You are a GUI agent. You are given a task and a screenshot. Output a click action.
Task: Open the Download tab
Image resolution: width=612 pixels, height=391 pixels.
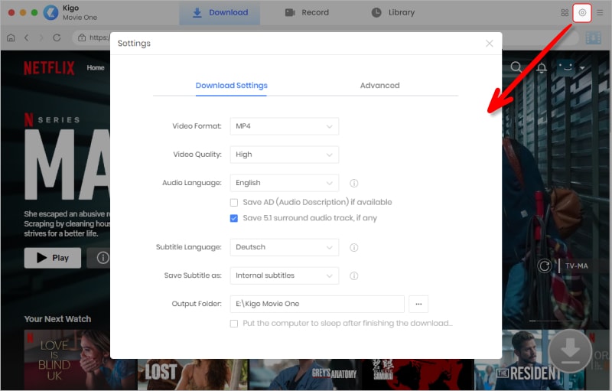click(220, 12)
